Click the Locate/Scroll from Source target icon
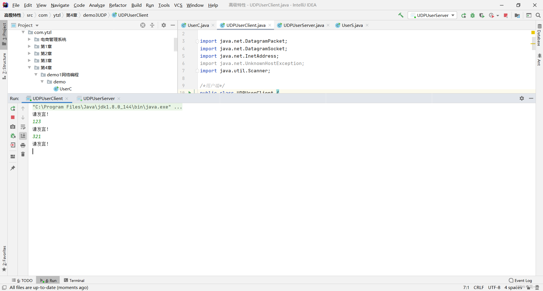This screenshot has height=291, width=543. (143, 25)
